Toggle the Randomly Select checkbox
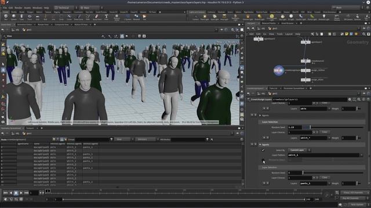This screenshot has width=371, height=208. click(x=263, y=160)
